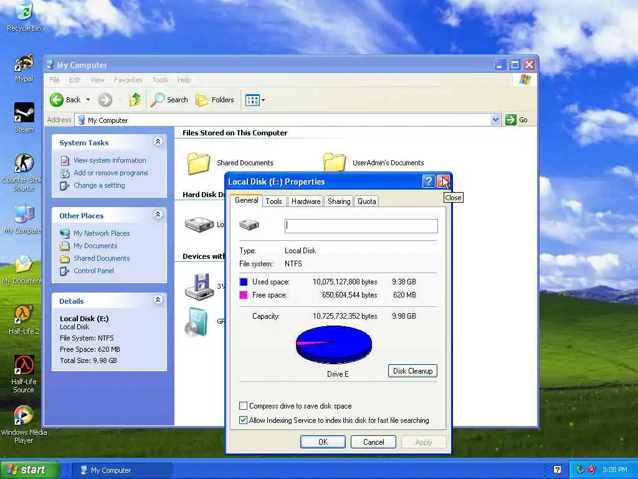Screen dimensions: 638x479
Task: Click the Disk Cleanup button
Action: pos(412,370)
